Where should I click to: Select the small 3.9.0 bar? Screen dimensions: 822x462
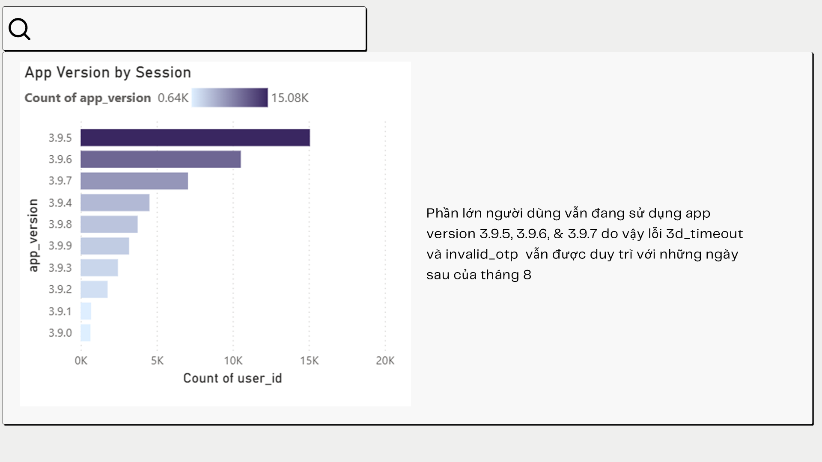[86, 333]
